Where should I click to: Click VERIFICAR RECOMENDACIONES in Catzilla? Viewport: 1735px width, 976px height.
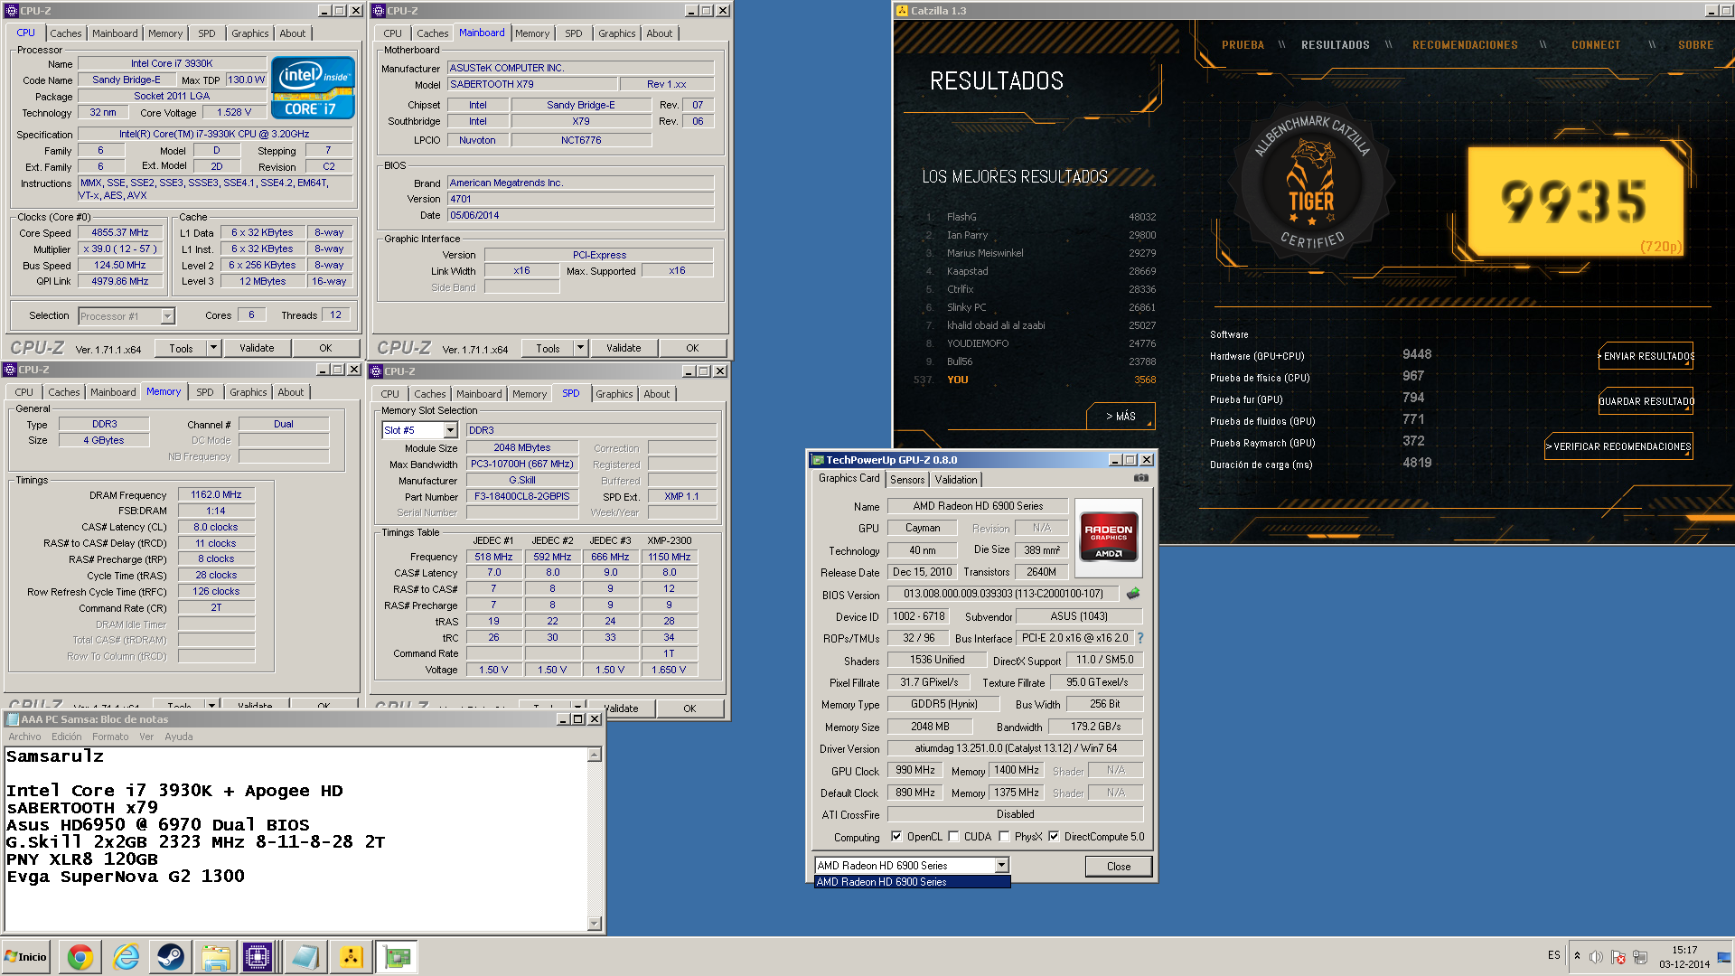coord(1619,446)
